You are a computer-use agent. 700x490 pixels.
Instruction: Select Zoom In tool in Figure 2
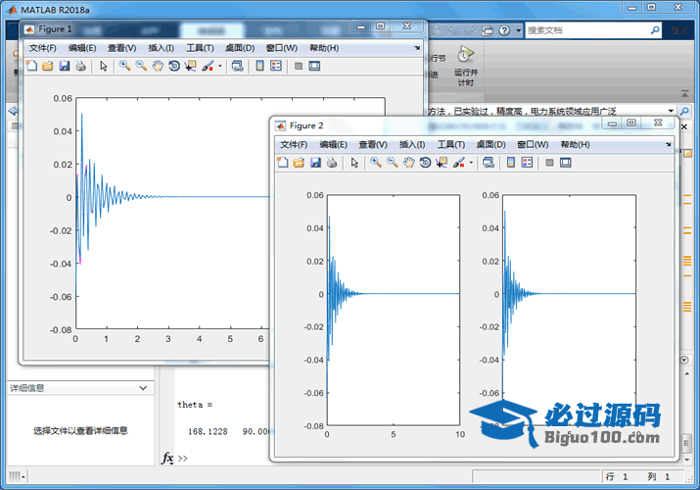tap(376, 163)
